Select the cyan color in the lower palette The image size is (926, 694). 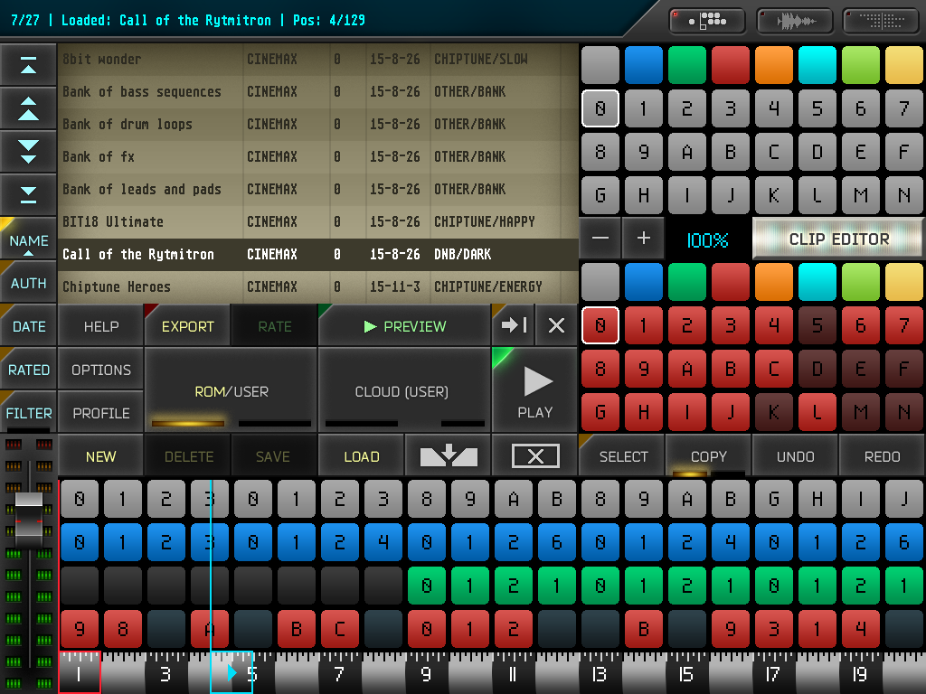pyautogui.click(x=817, y=282)
